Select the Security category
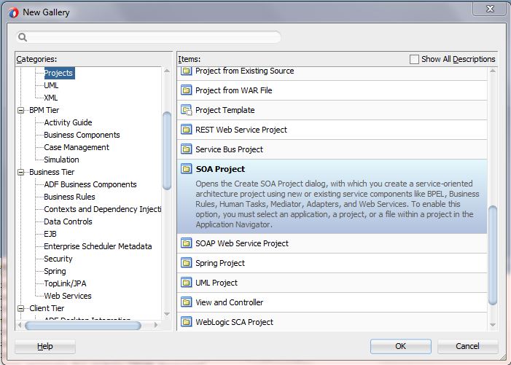Image resolution: width=511 pixels, height=365 pixels. (x=58, y=259)
